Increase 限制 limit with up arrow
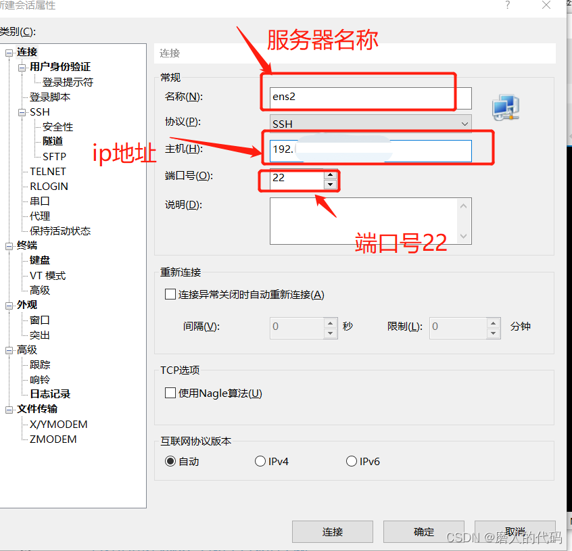The height and width of the screenshot is (551, 572). 493,323
